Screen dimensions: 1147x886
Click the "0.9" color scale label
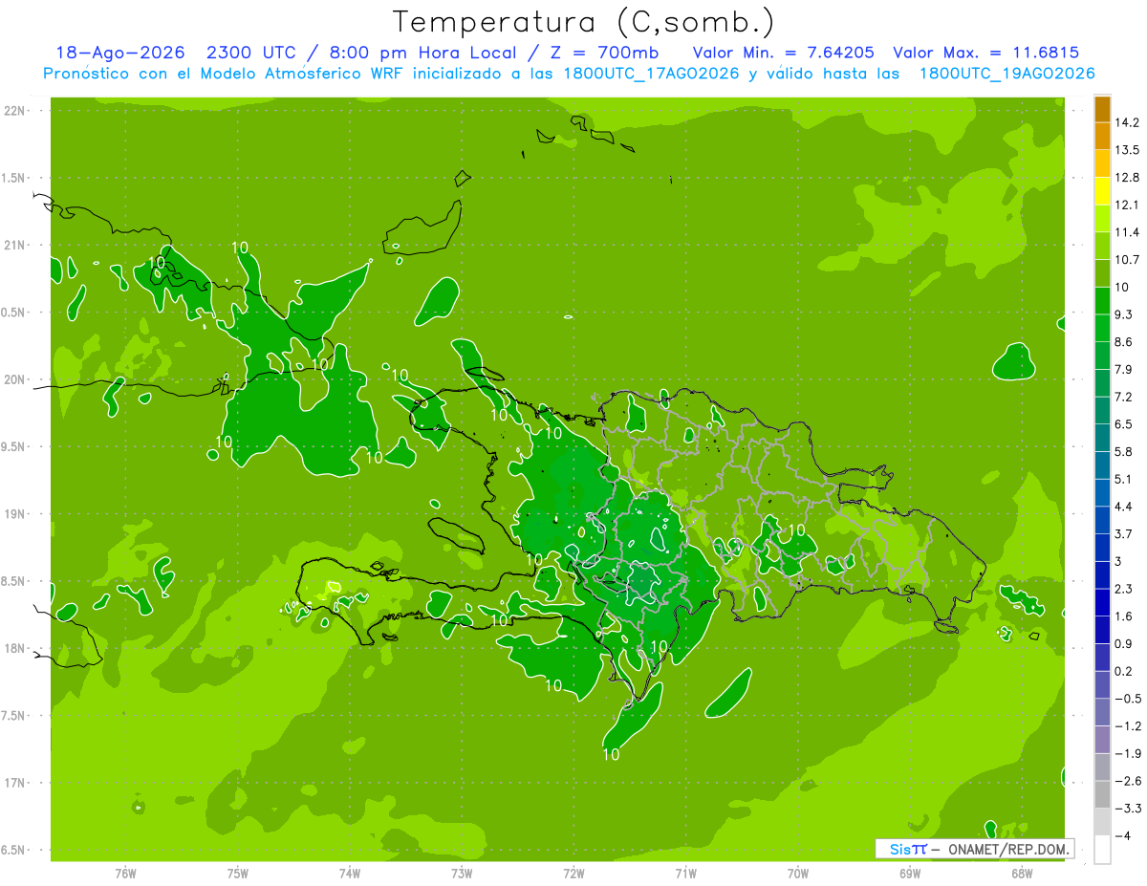click(x=1124, y=643)
